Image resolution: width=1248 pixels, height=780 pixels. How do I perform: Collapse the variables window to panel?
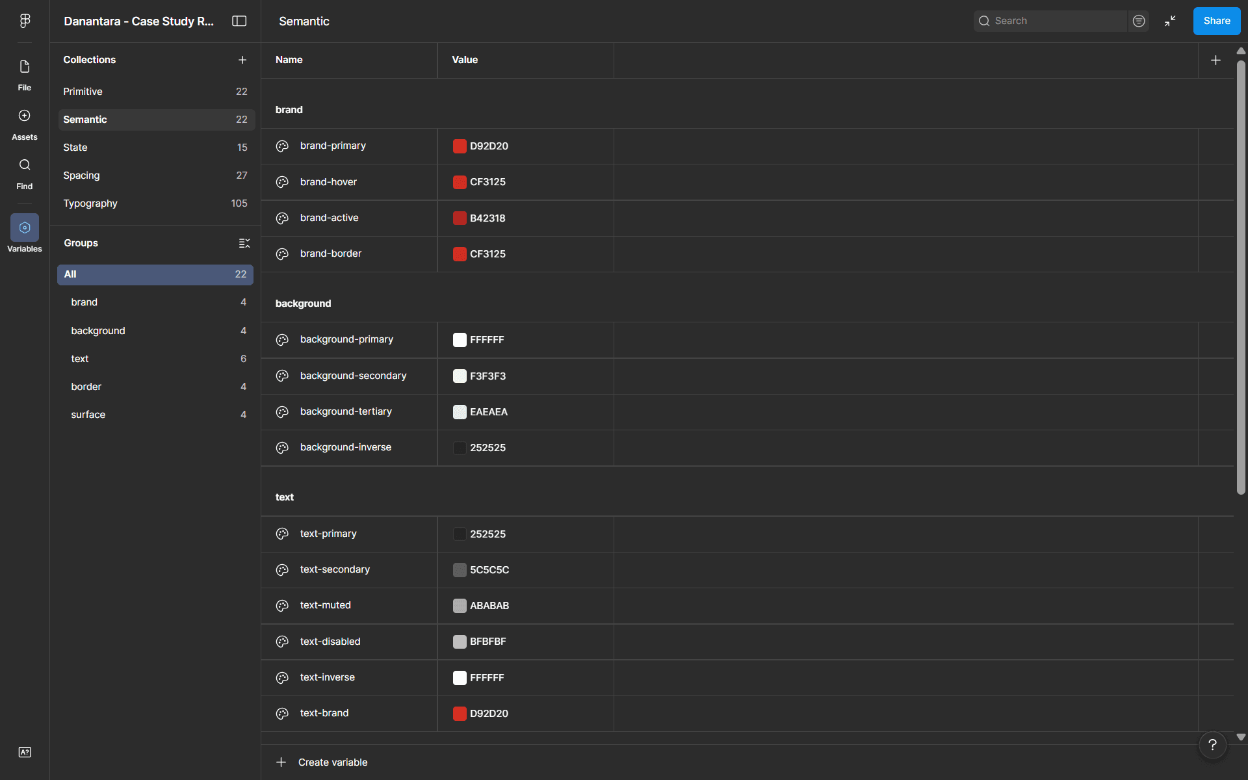[x=1171, y=21]
